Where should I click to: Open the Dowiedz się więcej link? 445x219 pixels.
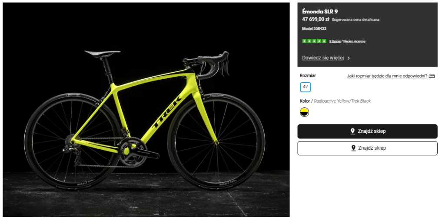[323, 58]
